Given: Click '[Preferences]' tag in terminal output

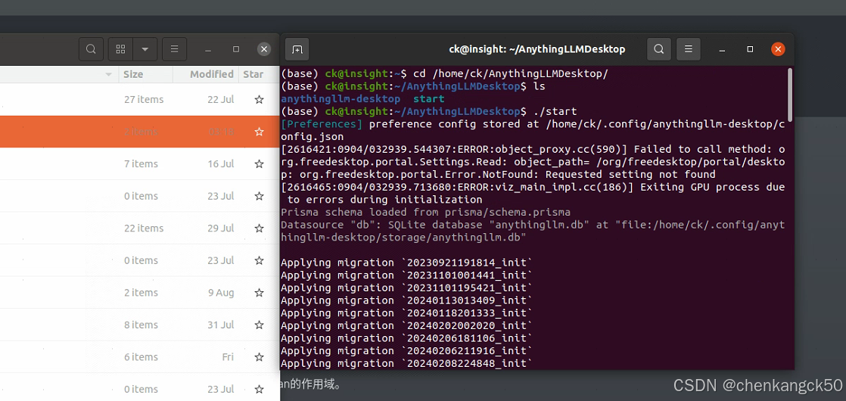Looking at the screenshot, I should click(x=322, y=124).
